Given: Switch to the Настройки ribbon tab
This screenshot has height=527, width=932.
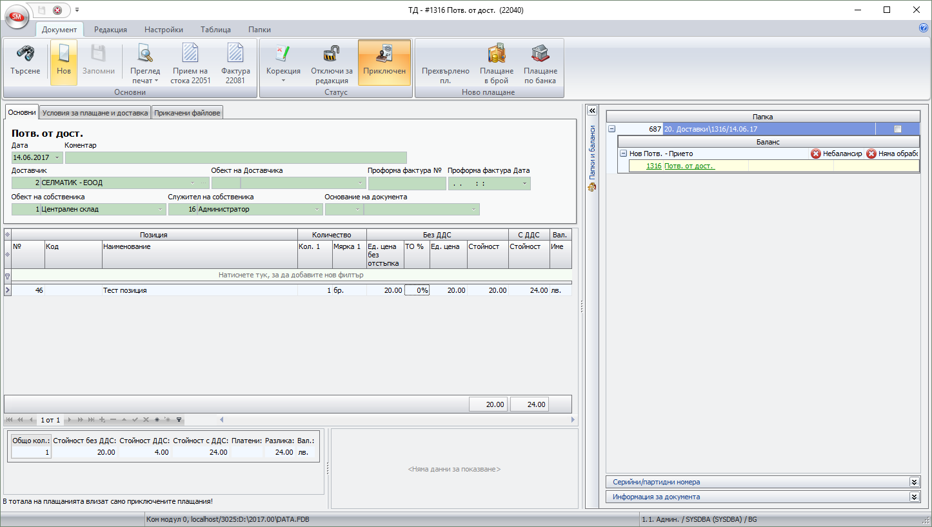Looking at the screenshot, I should (x=164, y=29).
